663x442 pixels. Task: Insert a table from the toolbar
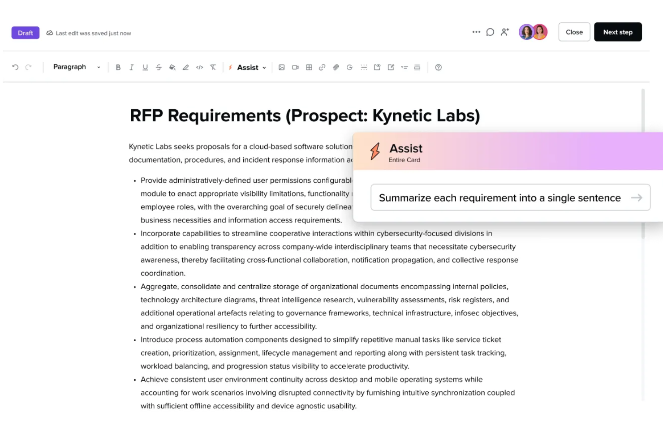(x=309, y=67)
